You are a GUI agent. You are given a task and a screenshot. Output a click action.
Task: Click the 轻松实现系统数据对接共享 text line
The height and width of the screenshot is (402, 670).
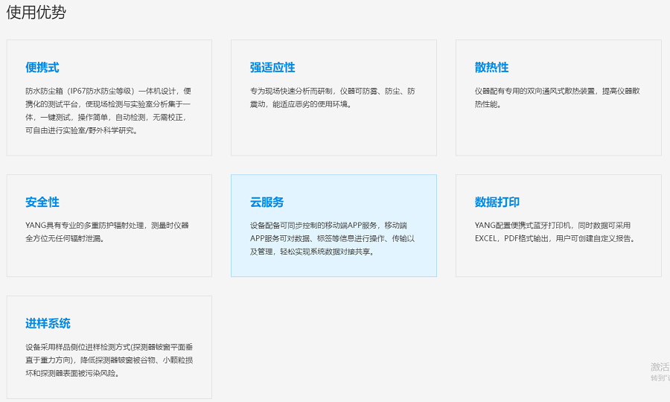point(312,252)
